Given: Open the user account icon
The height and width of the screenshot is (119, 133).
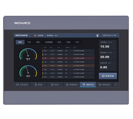Looking at the screenshot, I should tap(98, 35).
